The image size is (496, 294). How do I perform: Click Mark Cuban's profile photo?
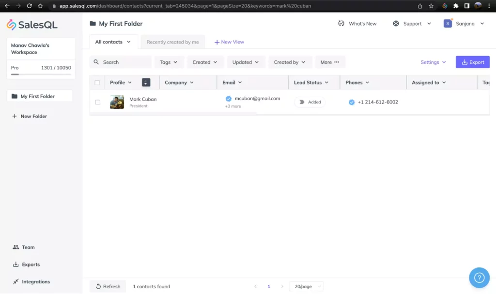(117, 102)
